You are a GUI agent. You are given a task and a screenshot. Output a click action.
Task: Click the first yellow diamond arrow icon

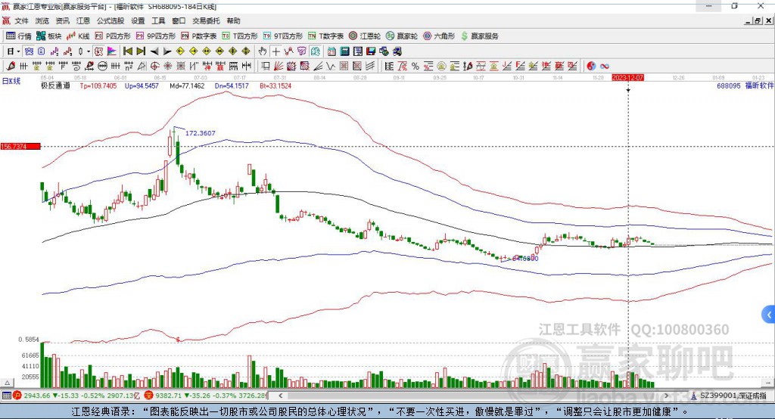[x=180, y=51]
